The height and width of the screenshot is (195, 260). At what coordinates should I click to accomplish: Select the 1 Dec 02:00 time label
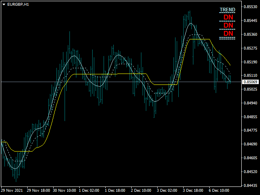click(89, 191)
